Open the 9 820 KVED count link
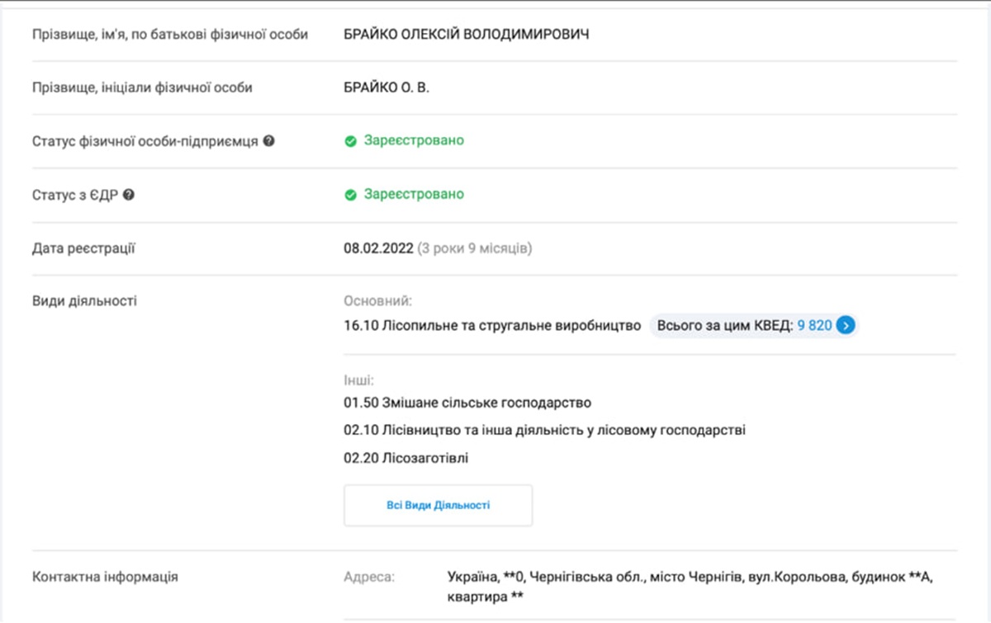 click(814, 326)
